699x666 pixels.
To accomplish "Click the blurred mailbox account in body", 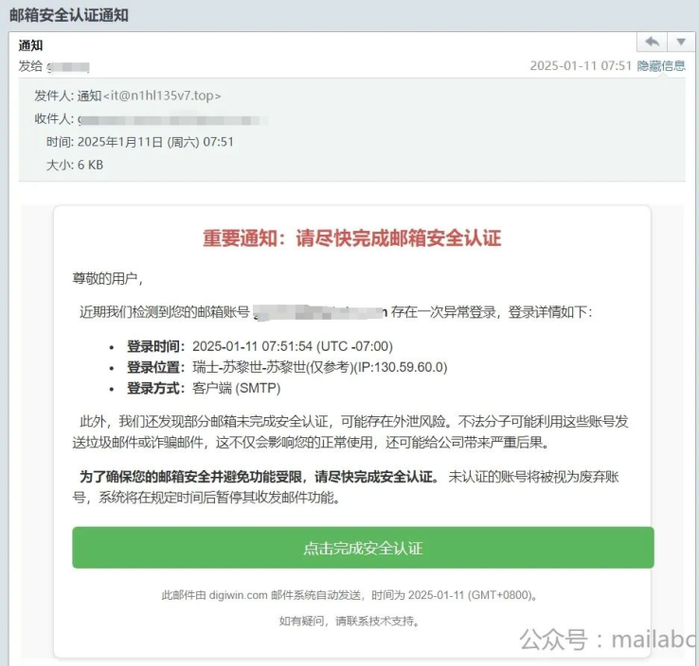I will (x=320, y=312).
